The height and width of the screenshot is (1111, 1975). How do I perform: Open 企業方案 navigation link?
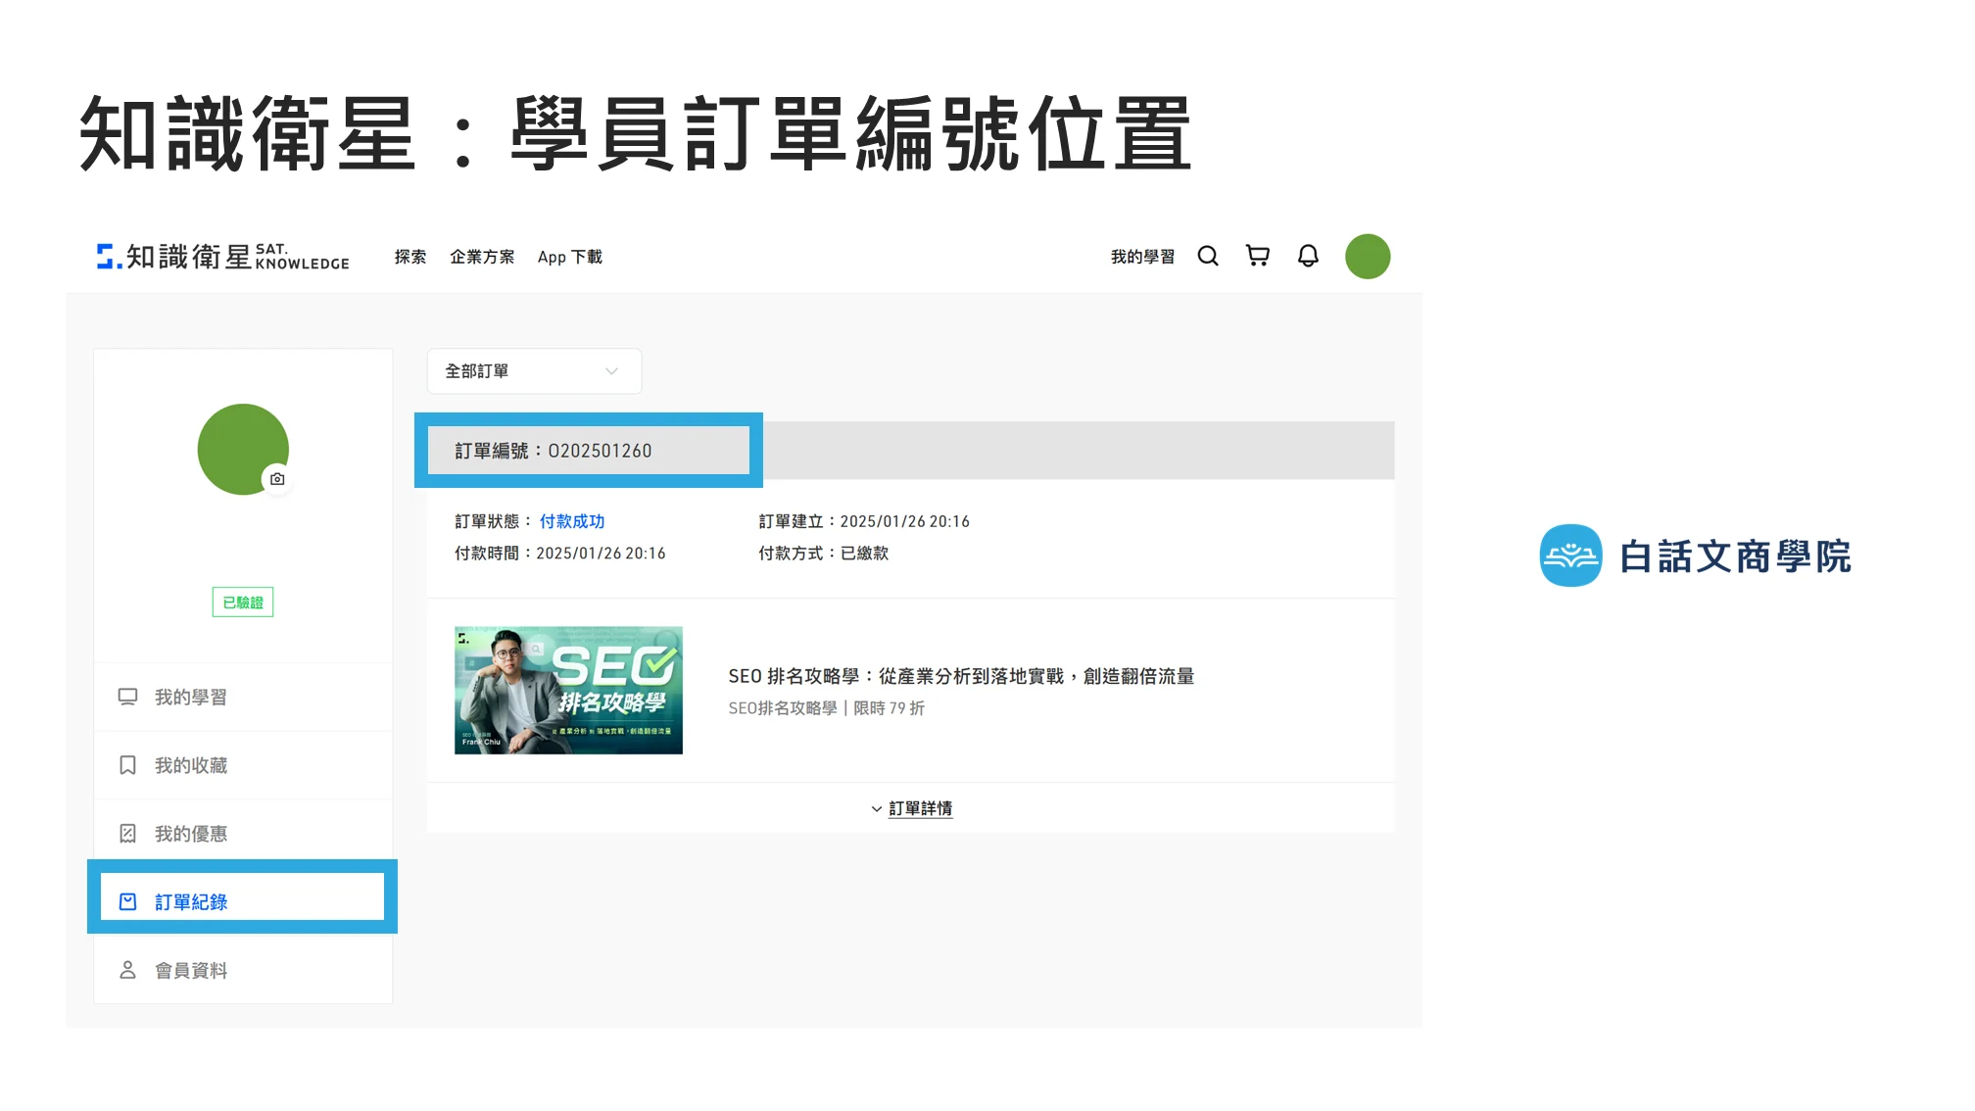coord(481,257)
